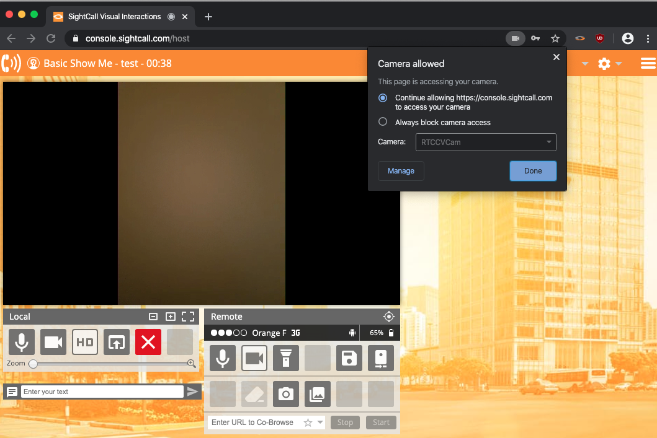Toggle the local camera button
The width and height of the screenshot is (657, 438).
tap(53, 342)
